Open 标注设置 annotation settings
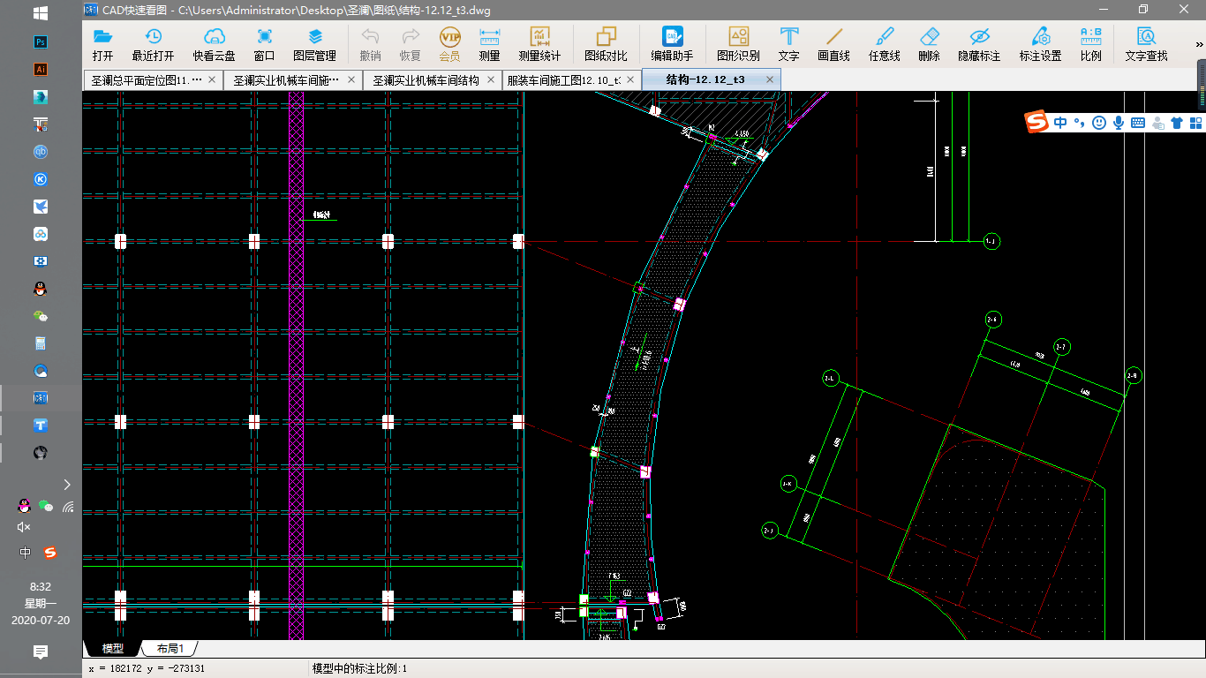The width and height of the screenshot is (1206, 678). coord(1040,43)
